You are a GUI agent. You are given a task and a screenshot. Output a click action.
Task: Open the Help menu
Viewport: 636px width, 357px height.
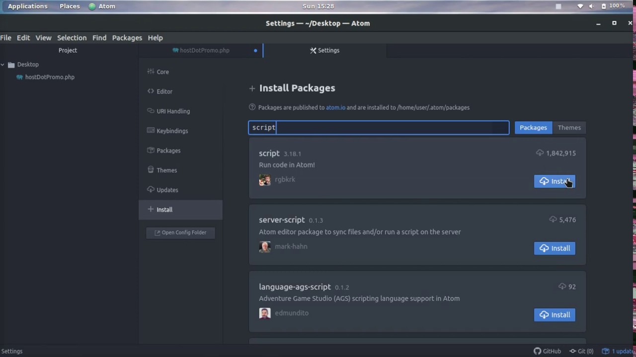click(x=155, y=38)
